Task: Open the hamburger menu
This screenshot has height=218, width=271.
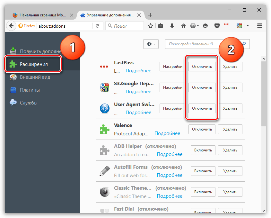Action: 260,26
